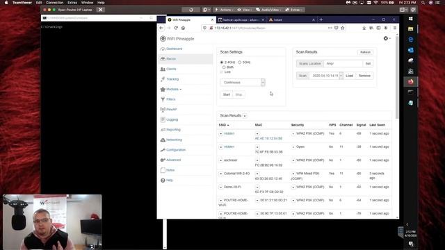The width and height of the screenshot is (445, 250).
Task: Open the Firefox hamburger menu
Action: (x=395, y=28)
